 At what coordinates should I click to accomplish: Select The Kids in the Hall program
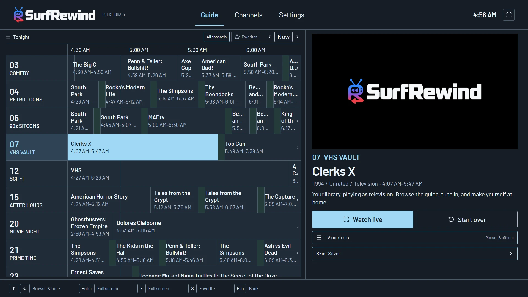tap(137, 253)
